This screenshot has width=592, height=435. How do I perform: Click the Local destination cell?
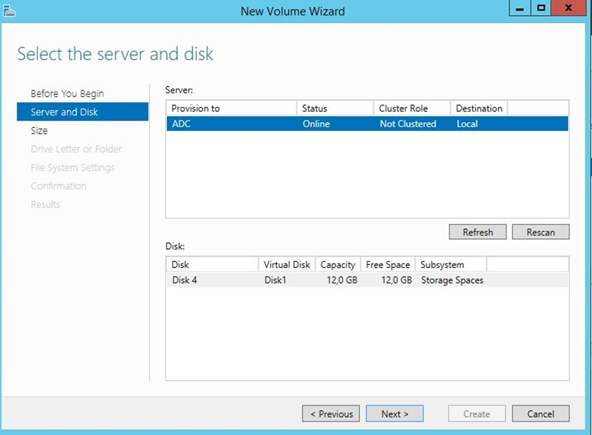coord(467,124)
